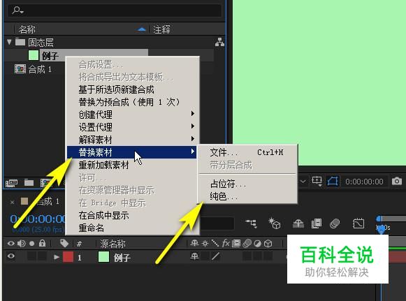The image size is (406, 301).
Task: Click the new folder icon
Action: click(29, 183)
